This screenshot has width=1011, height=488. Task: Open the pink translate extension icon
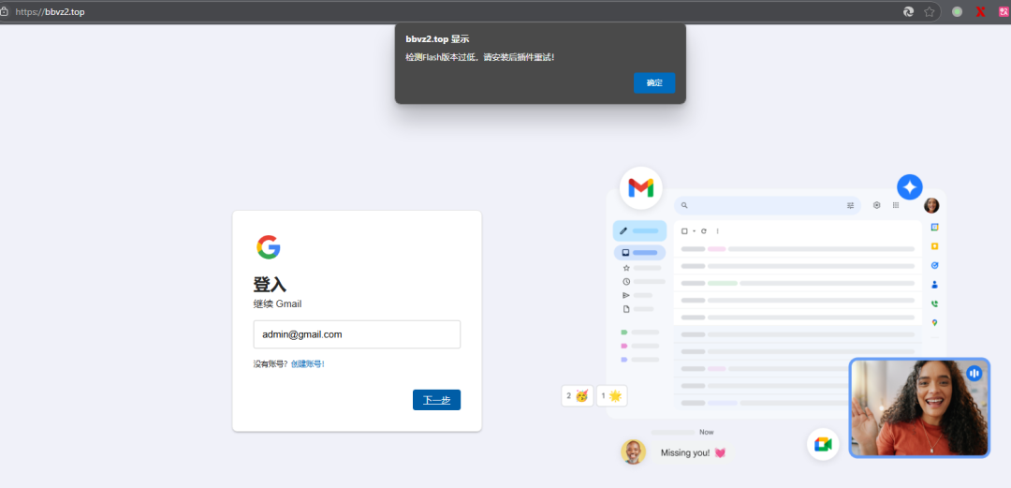(1004, 12)
